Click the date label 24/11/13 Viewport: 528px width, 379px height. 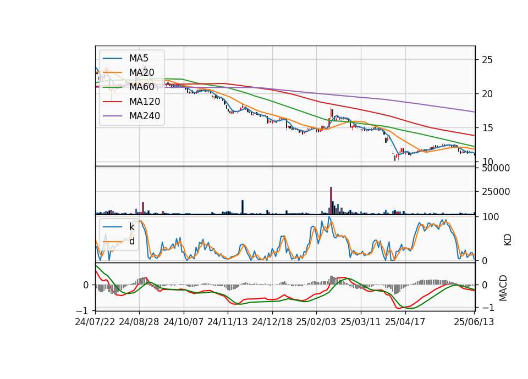[228, 322]
